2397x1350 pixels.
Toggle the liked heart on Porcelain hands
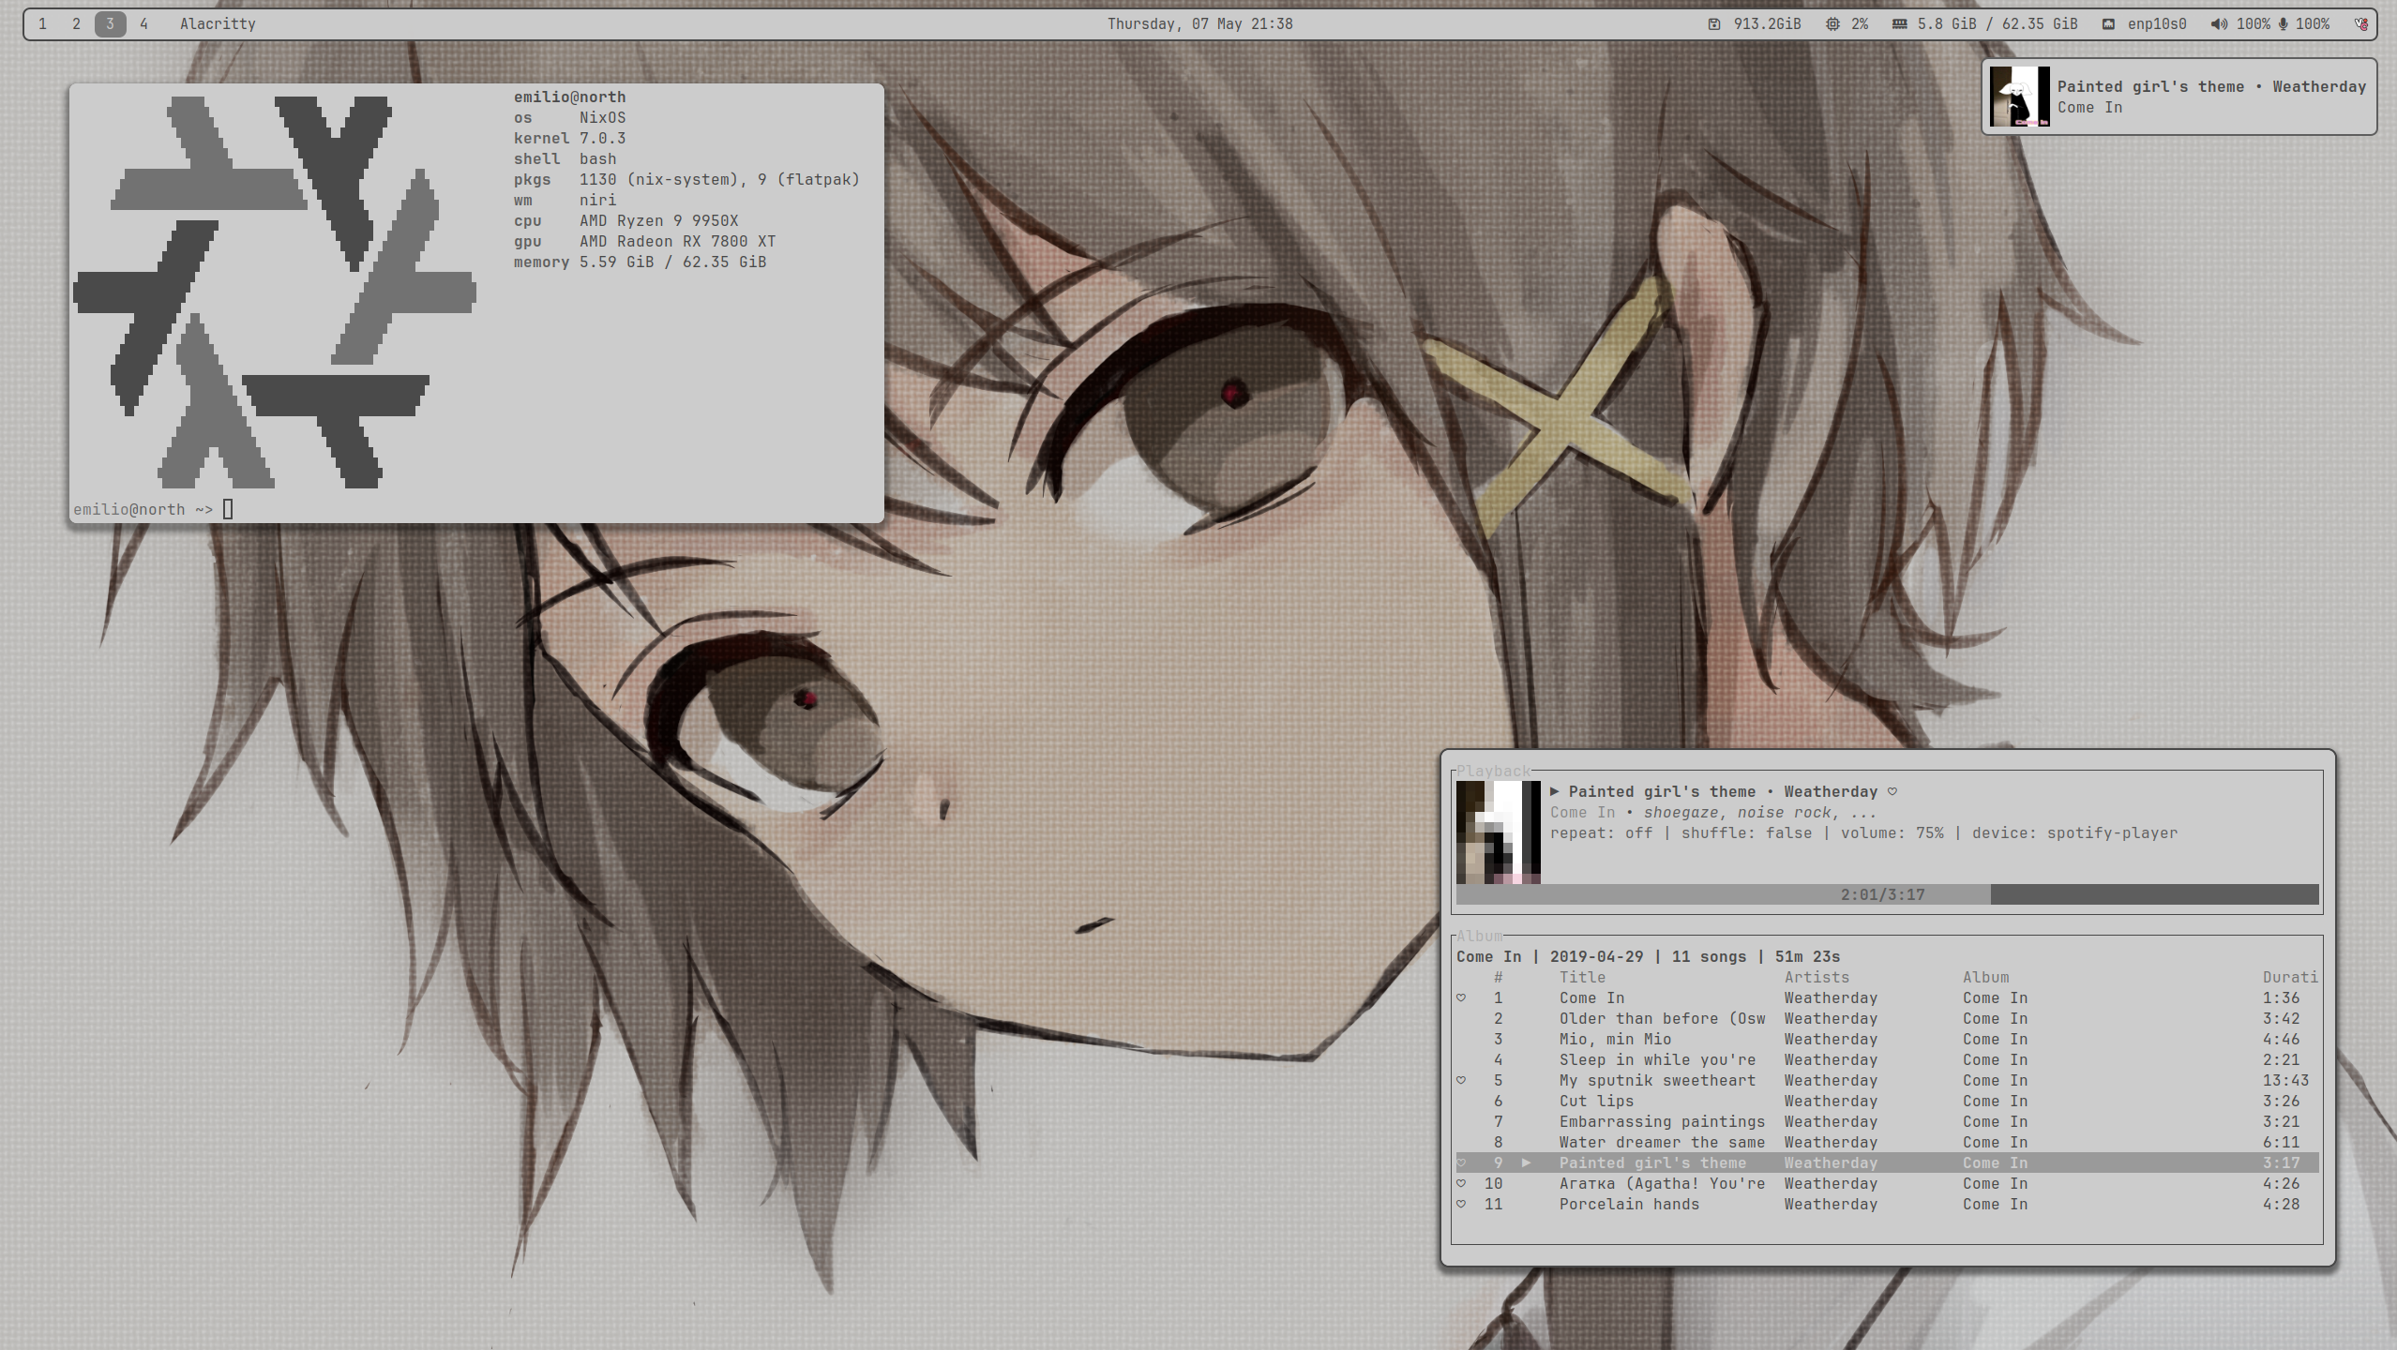1461,1205
